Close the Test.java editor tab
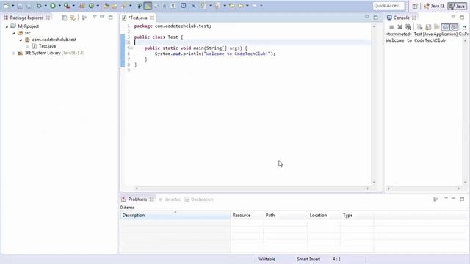 tap(152, 18)
